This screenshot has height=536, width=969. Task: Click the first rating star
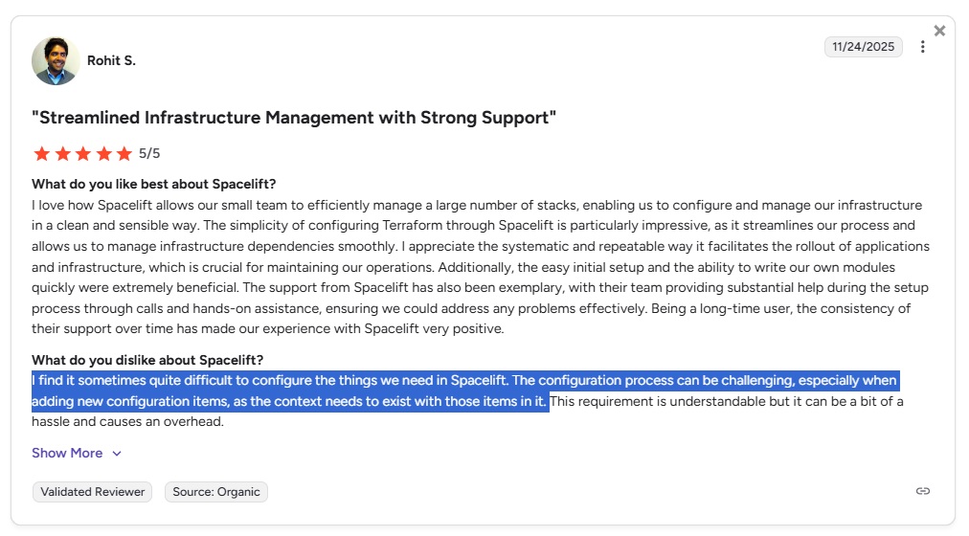(x=41, y=153)
